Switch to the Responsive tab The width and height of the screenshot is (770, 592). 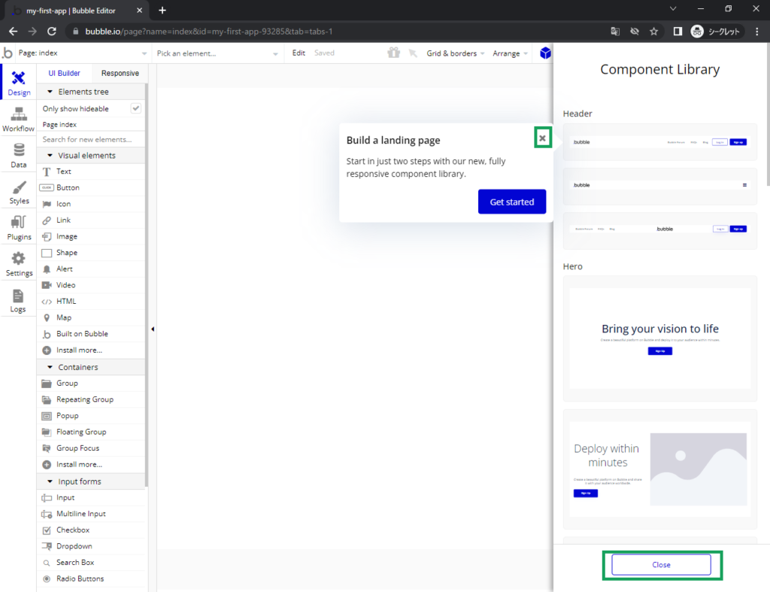tap(120, 74)
